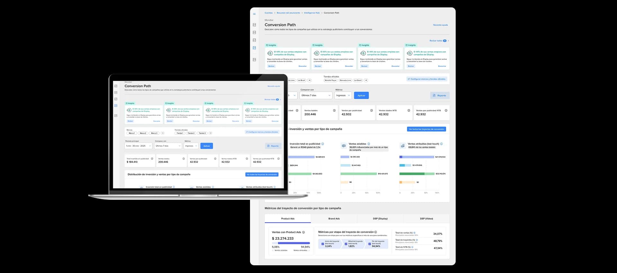Click info icon beside Ventas asistidas chart title
Viewport: 617px width, 273px height.
click(x=369, y=144)
